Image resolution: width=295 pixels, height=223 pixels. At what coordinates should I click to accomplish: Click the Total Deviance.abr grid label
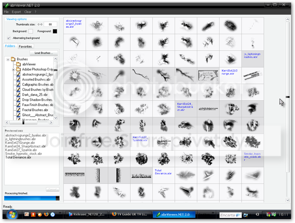coord(163,172)
